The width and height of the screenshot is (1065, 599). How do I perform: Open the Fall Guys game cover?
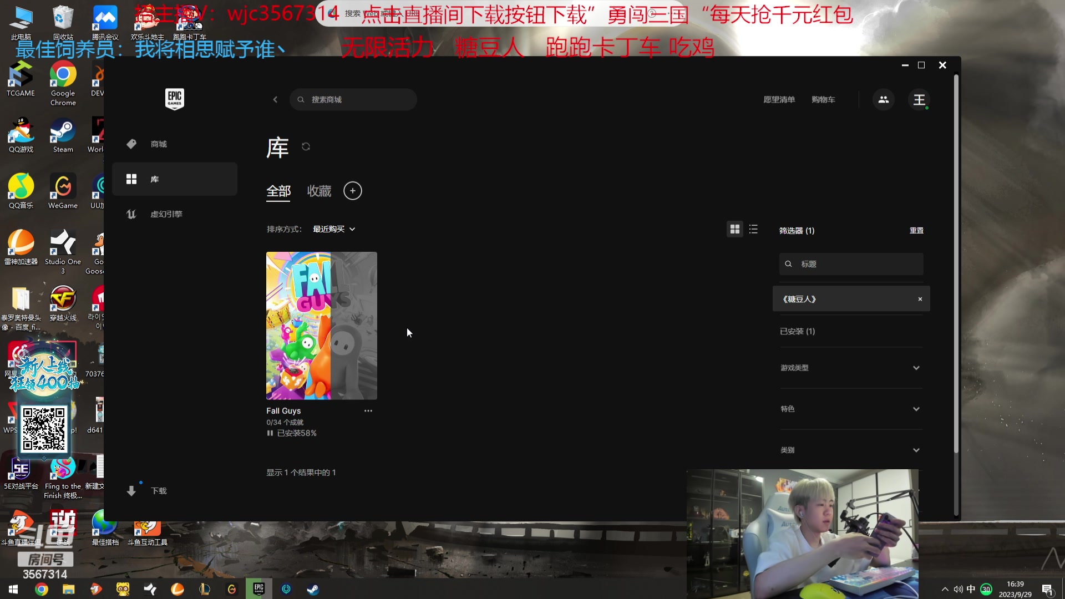(x=322, y=326)
